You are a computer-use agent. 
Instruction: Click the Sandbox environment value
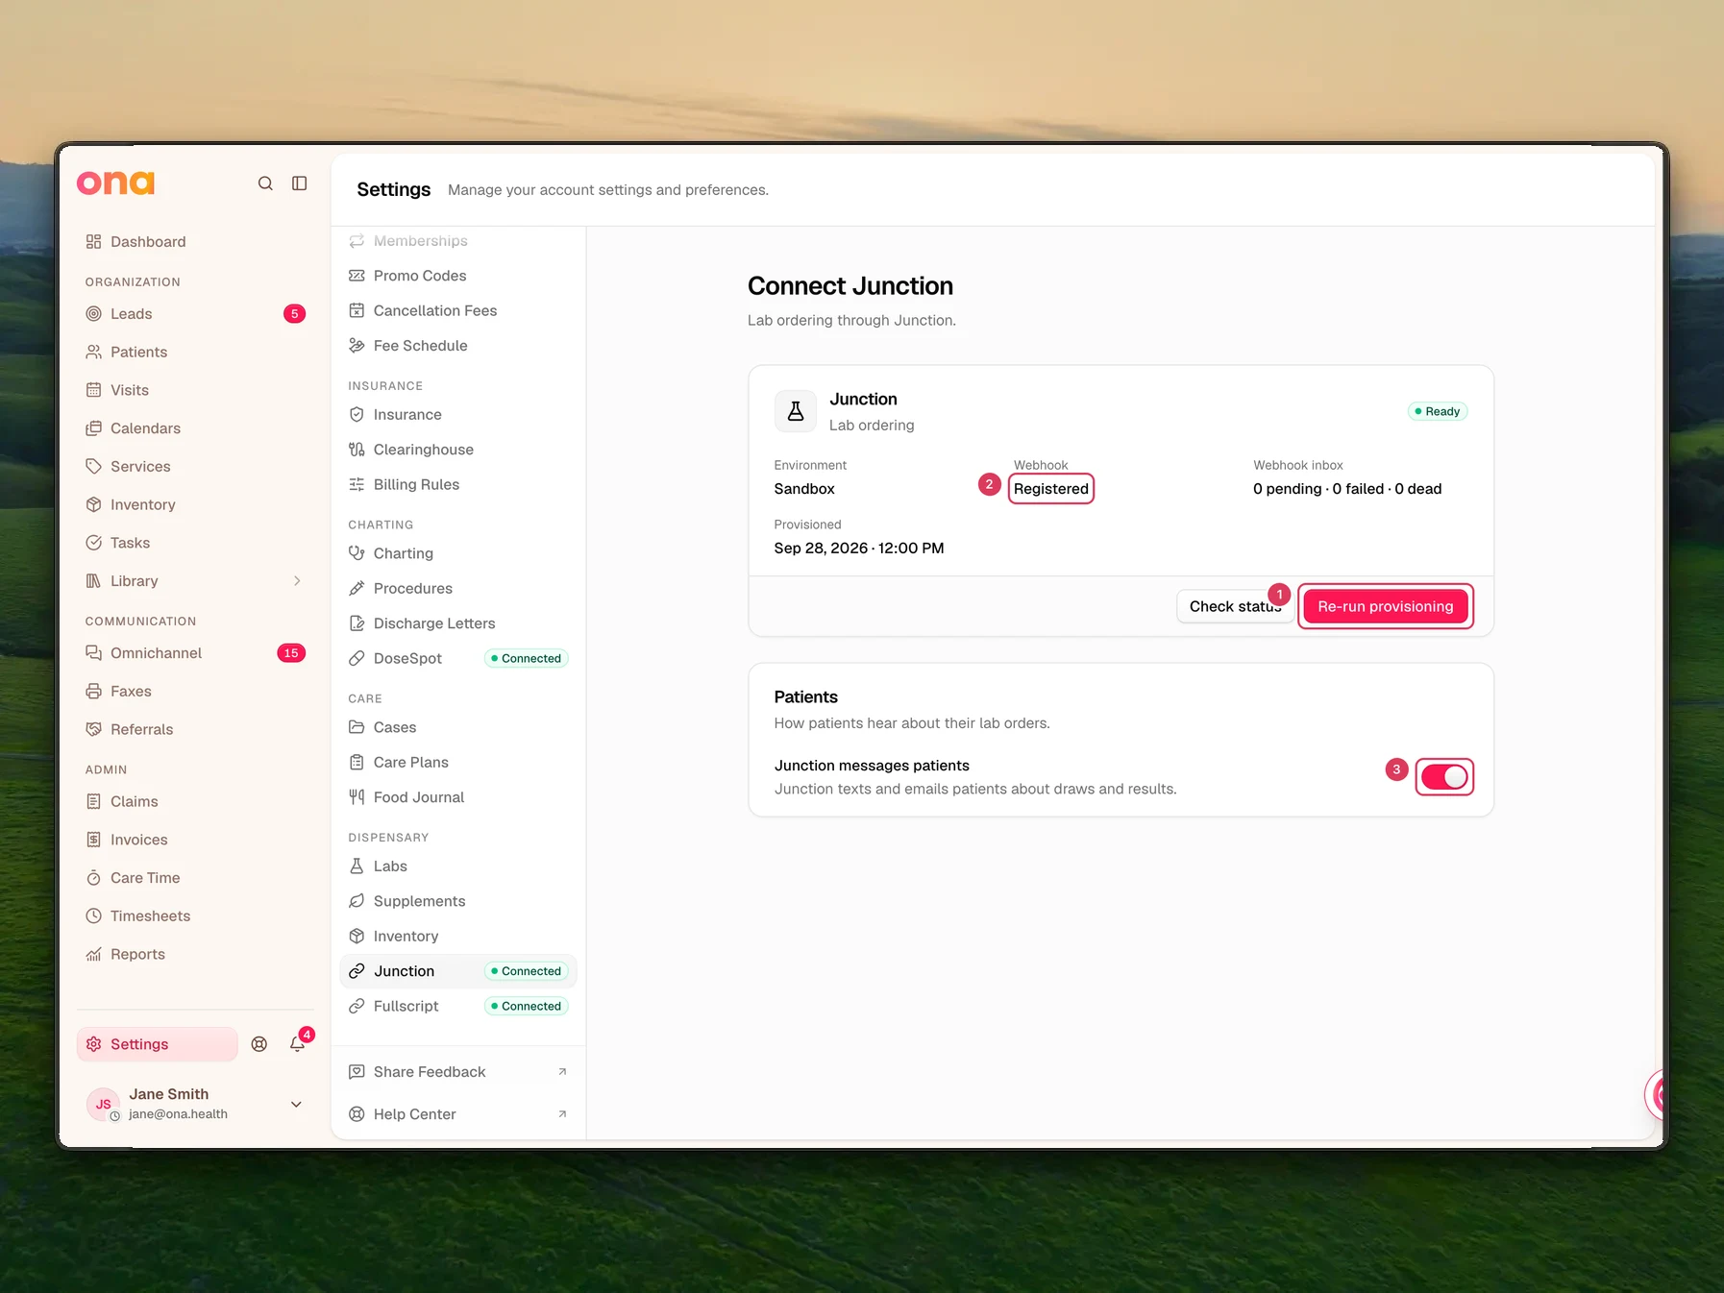(804, 489)
